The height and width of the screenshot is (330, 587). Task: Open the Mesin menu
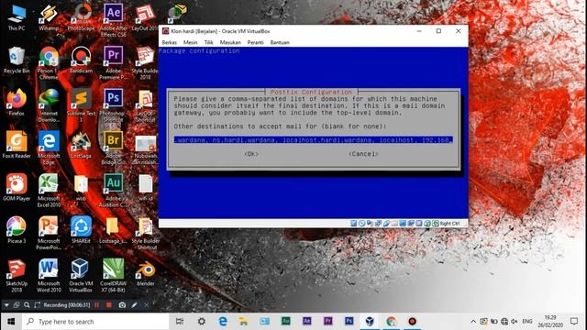[190, 42]
